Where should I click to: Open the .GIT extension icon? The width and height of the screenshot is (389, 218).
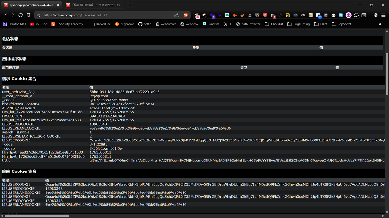[303, 15]
